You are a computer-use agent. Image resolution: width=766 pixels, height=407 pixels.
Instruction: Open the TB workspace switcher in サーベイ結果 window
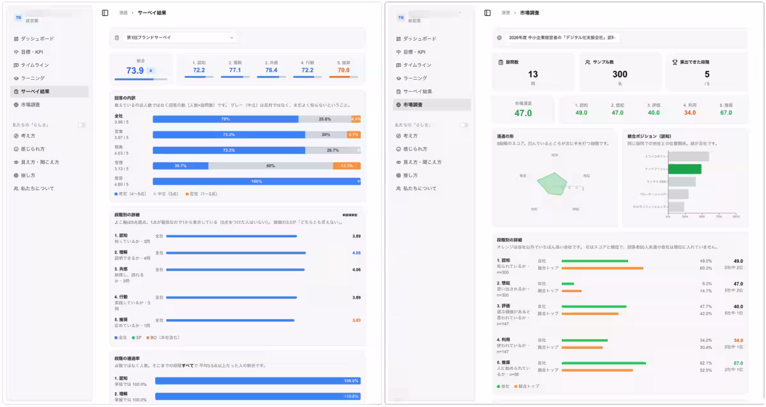click(49, 18)
